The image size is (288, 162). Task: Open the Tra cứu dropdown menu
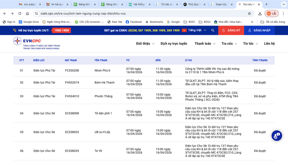[x=229, y=44]
